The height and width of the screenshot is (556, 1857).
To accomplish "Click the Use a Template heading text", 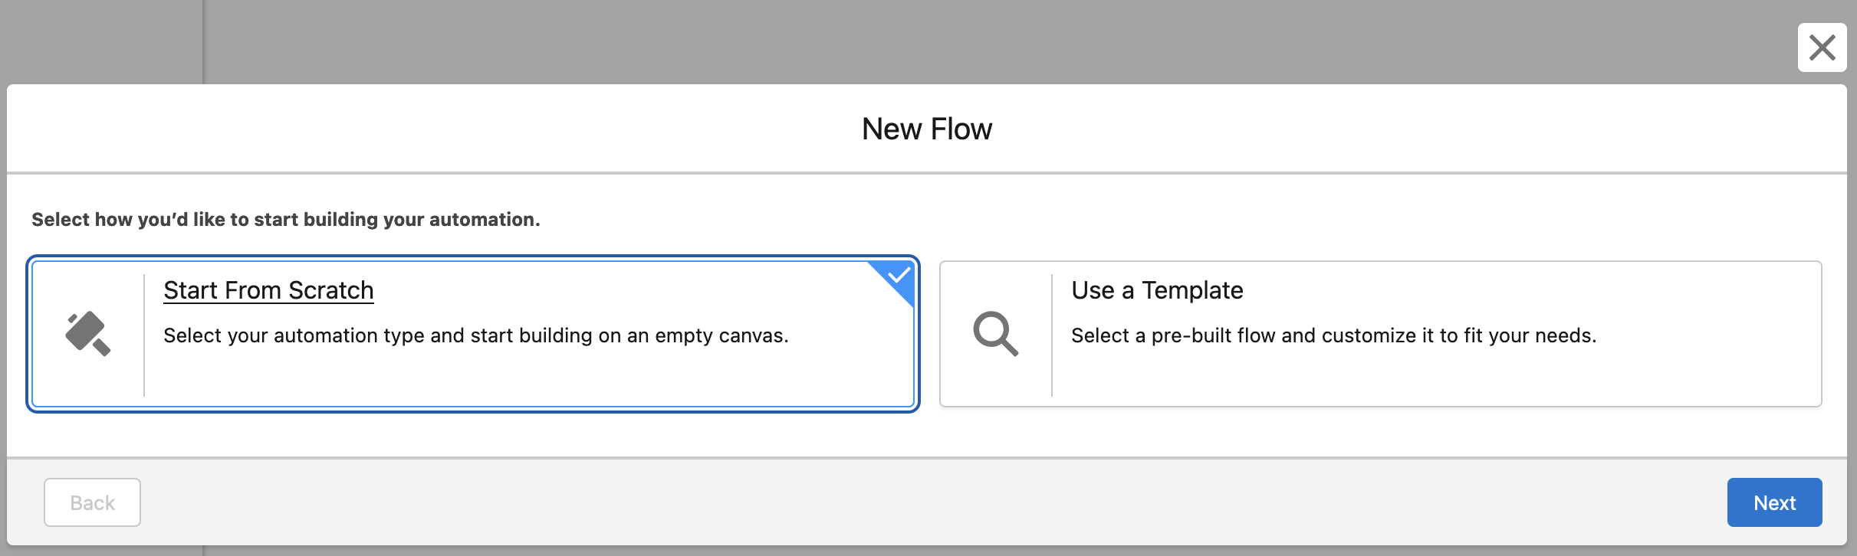I will click(x=1157, y=291).
